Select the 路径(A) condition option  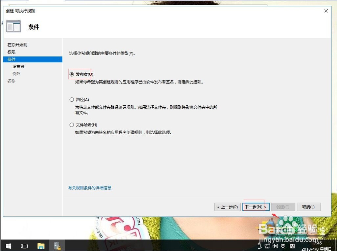(72, 100)
